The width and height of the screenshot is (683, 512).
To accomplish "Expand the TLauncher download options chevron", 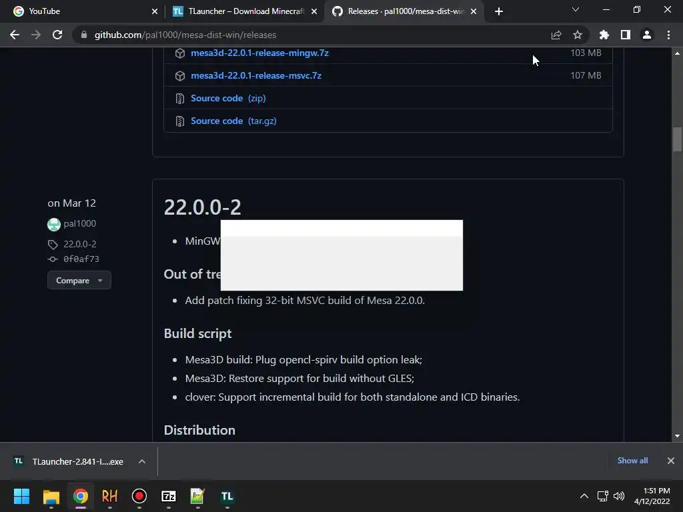I will pyautogui.click(x=142, y=461).
